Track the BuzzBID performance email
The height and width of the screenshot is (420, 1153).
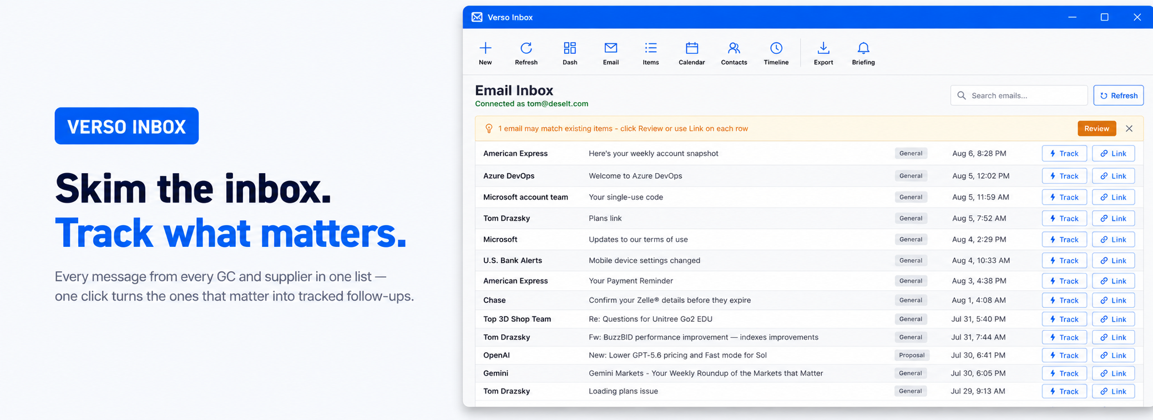point(1064,337)
